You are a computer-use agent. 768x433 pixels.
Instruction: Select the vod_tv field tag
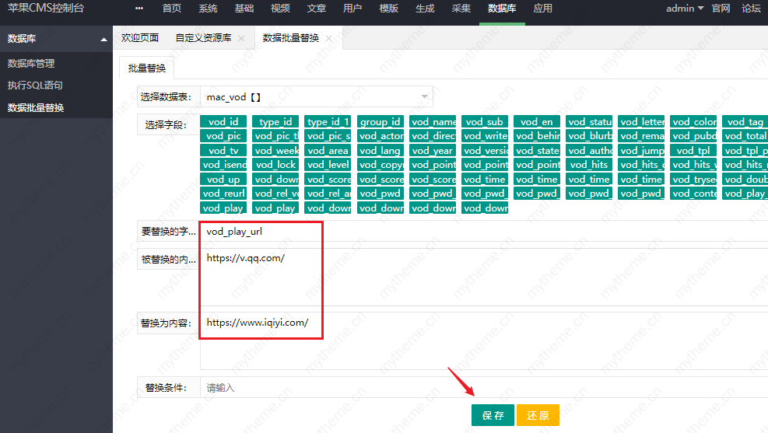(224, 150)
